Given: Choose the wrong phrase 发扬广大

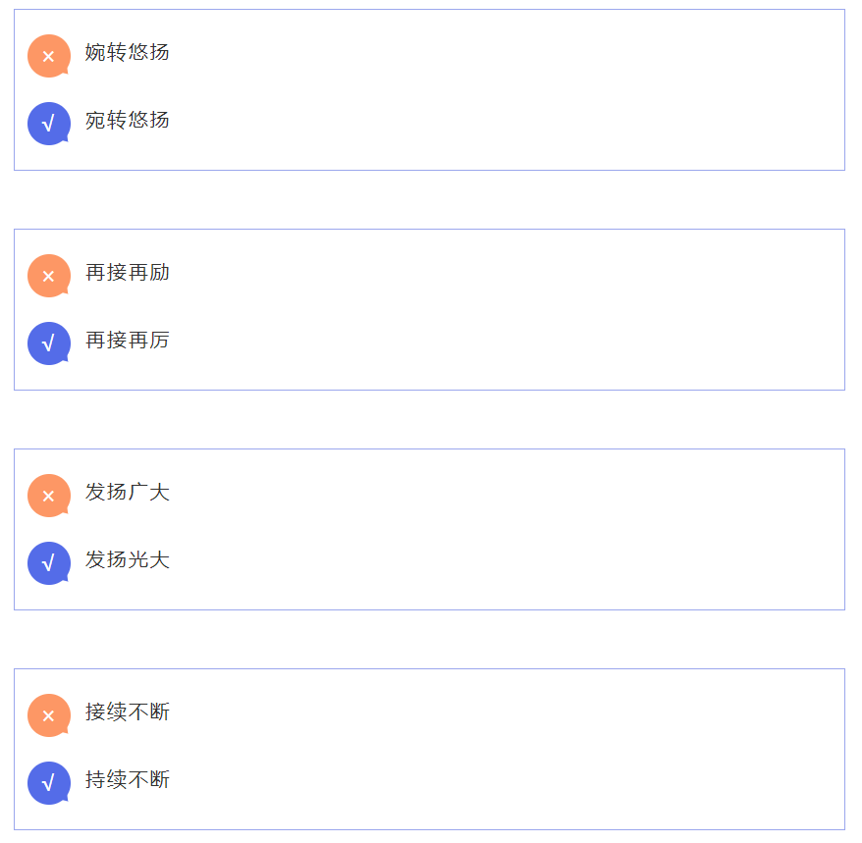Looking at the screenshot, I should [128, 492].
